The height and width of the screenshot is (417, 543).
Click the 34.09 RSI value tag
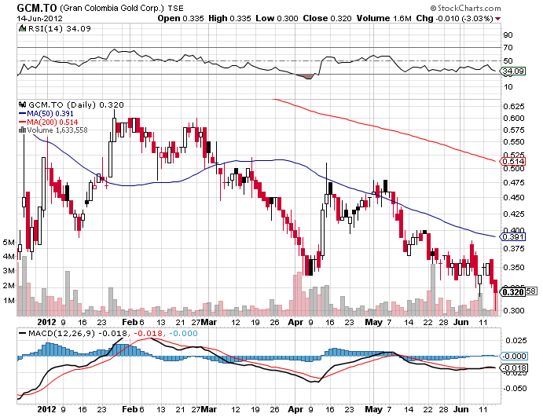[x=512, y=71]
